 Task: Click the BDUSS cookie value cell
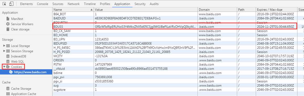(146, 26)
